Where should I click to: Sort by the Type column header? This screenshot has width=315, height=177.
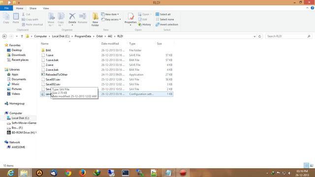pos(132,44)
